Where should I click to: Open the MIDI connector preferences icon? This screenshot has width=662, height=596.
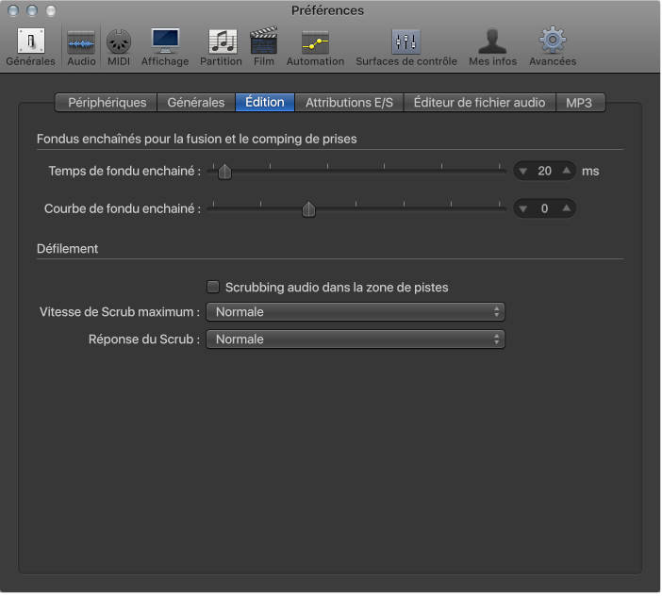pos(119,41)
